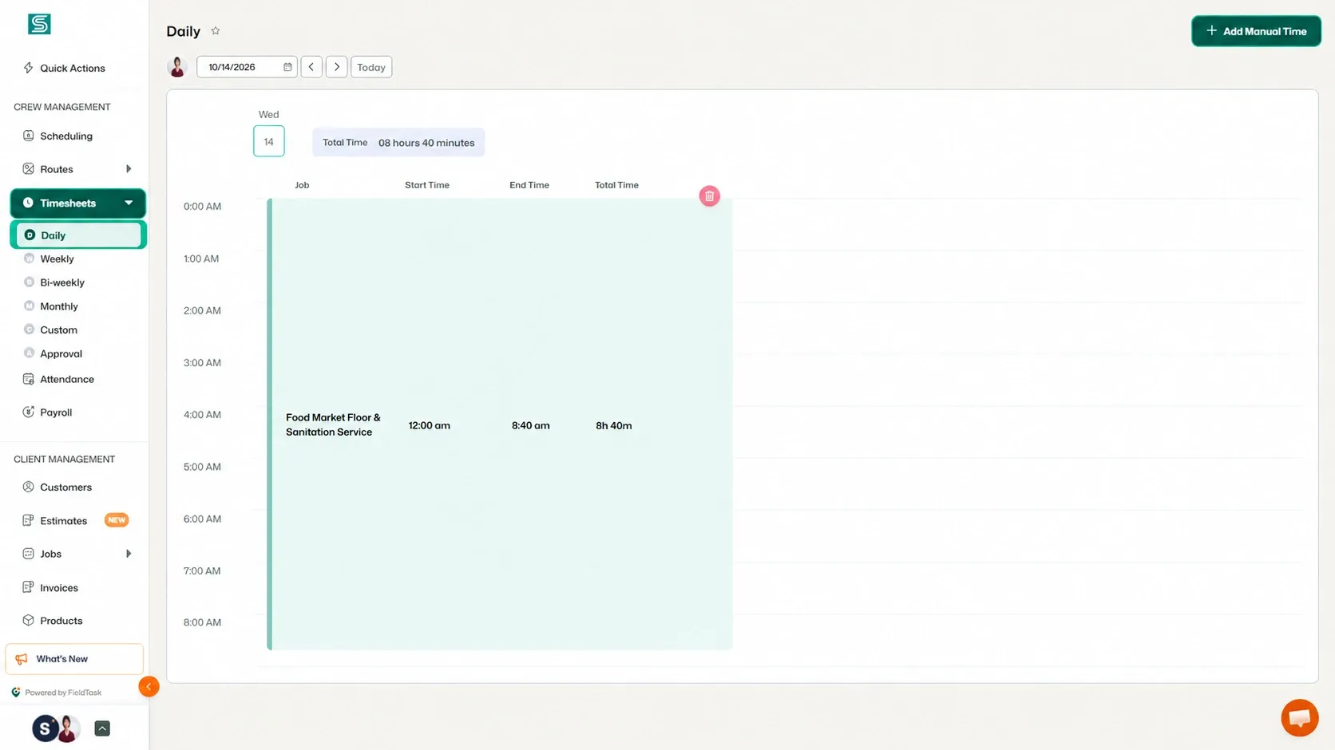
Task: Collapse the sidebar with the orange arrow
Action: click(x=149, y=686)
